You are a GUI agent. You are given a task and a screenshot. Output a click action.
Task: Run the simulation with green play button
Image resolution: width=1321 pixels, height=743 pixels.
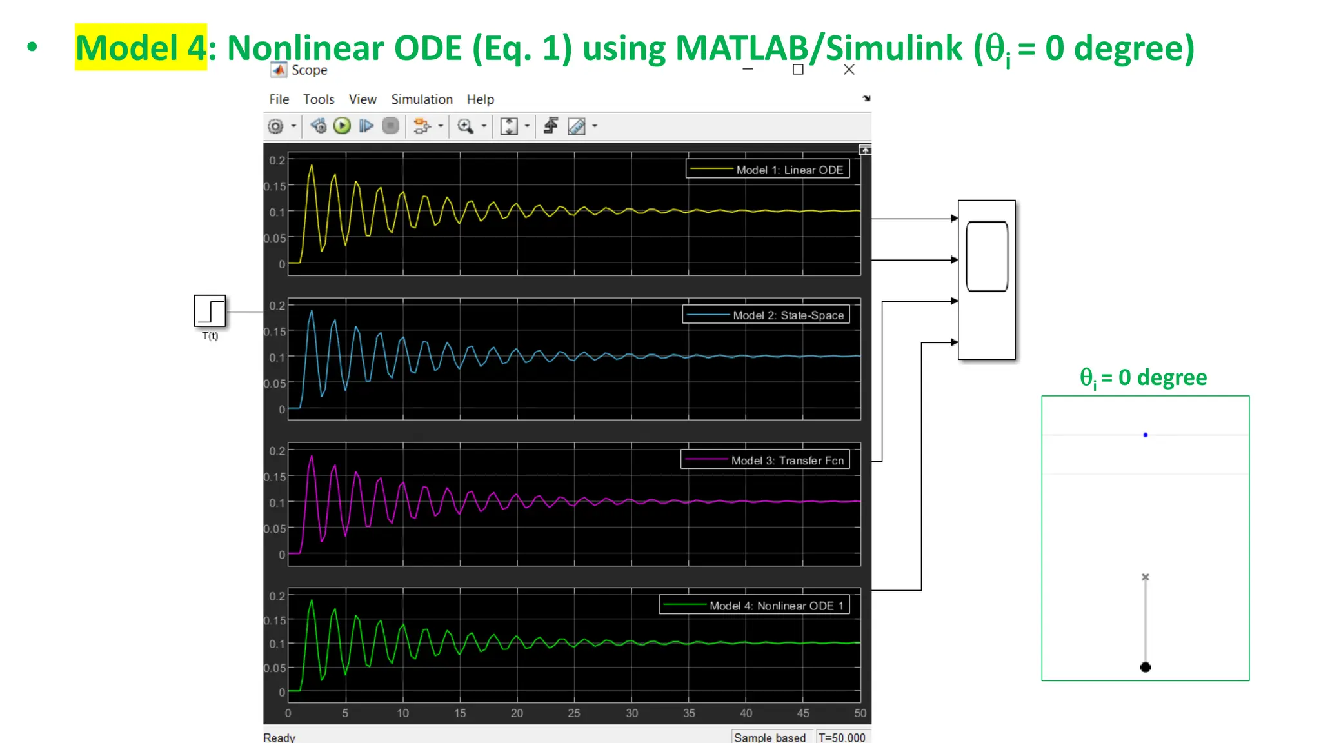[x=343, y=126]
